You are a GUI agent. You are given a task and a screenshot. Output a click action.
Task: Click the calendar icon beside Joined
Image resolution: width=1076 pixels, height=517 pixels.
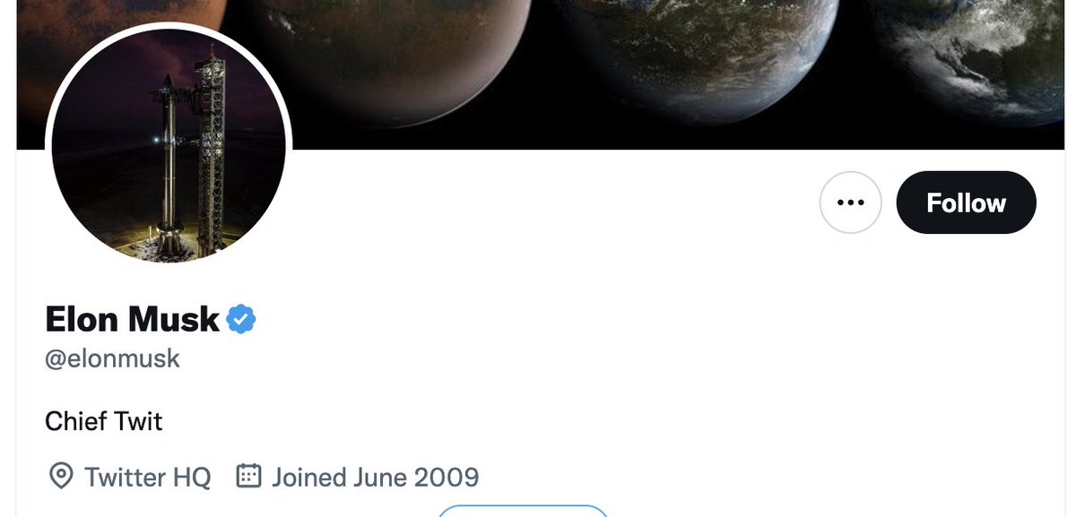(x=248, y=476)
